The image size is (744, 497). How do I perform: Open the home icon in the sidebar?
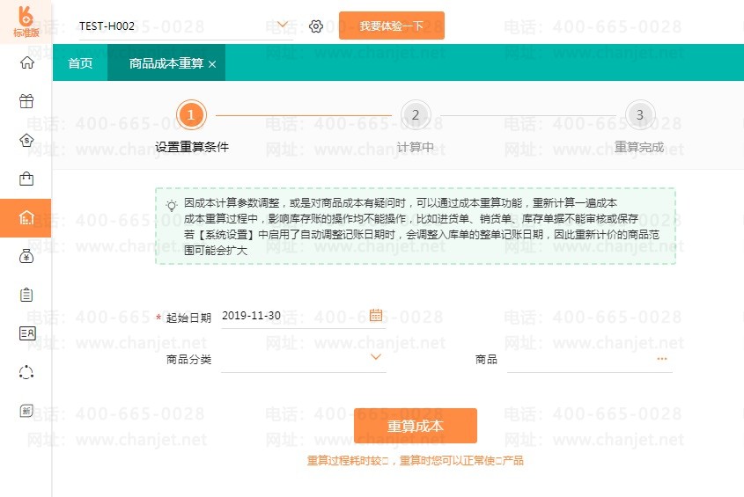click(27, 62)
